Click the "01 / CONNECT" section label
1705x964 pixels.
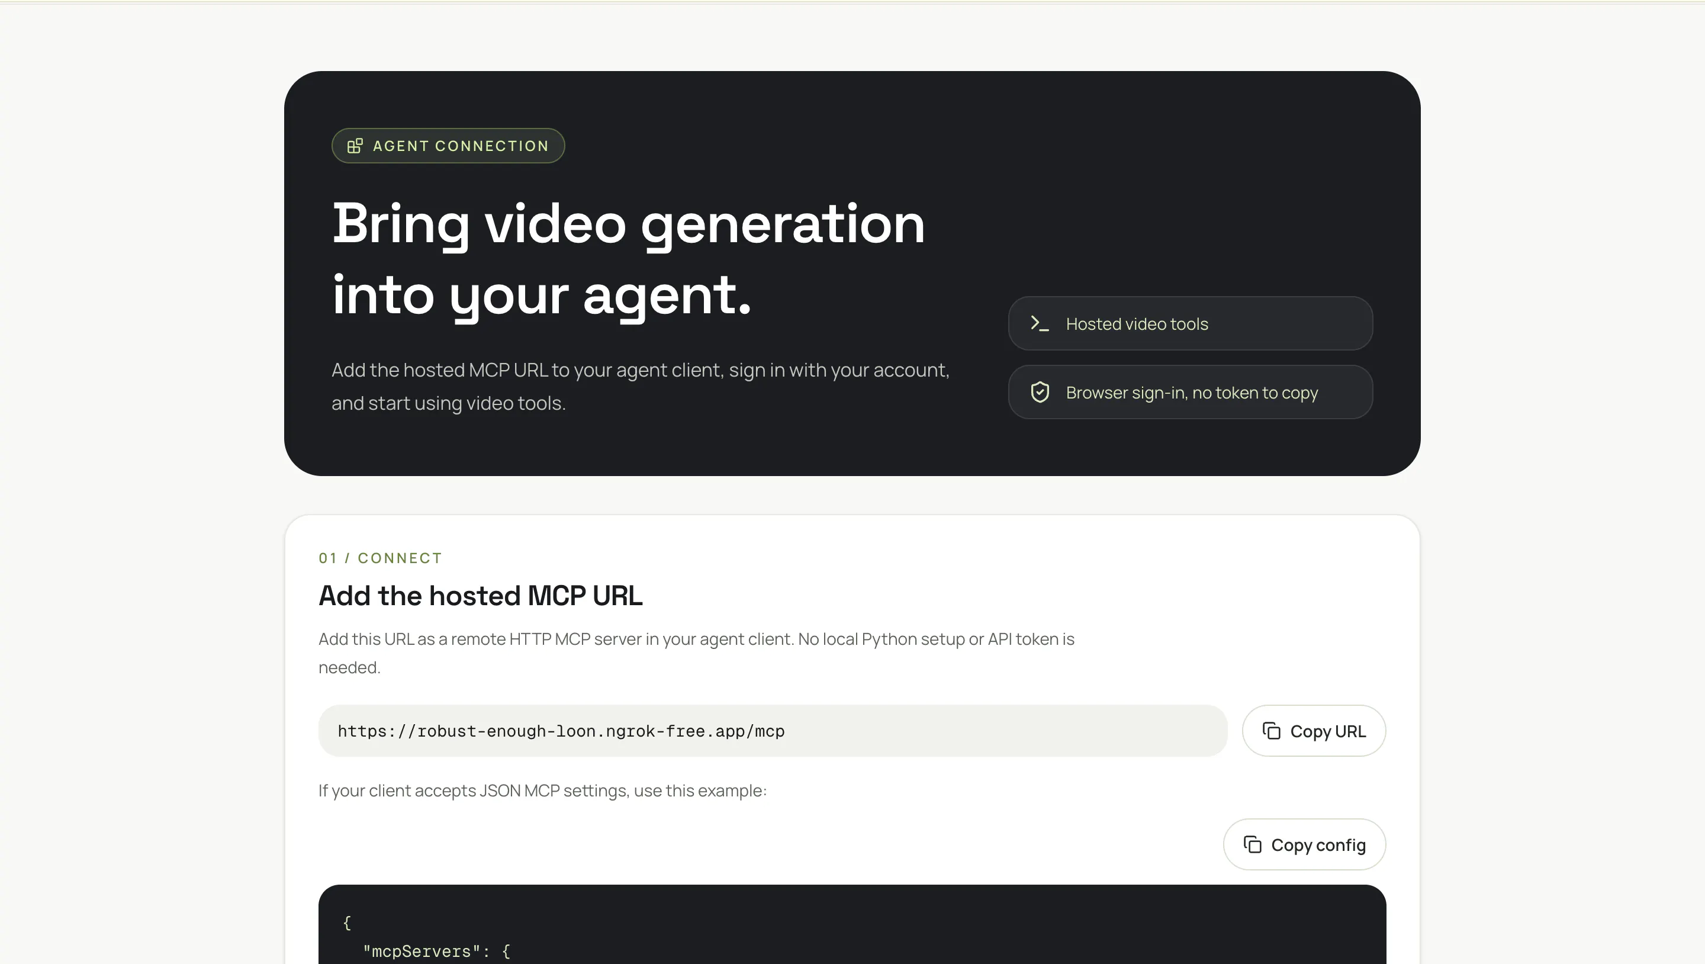[x=380, y=558]
